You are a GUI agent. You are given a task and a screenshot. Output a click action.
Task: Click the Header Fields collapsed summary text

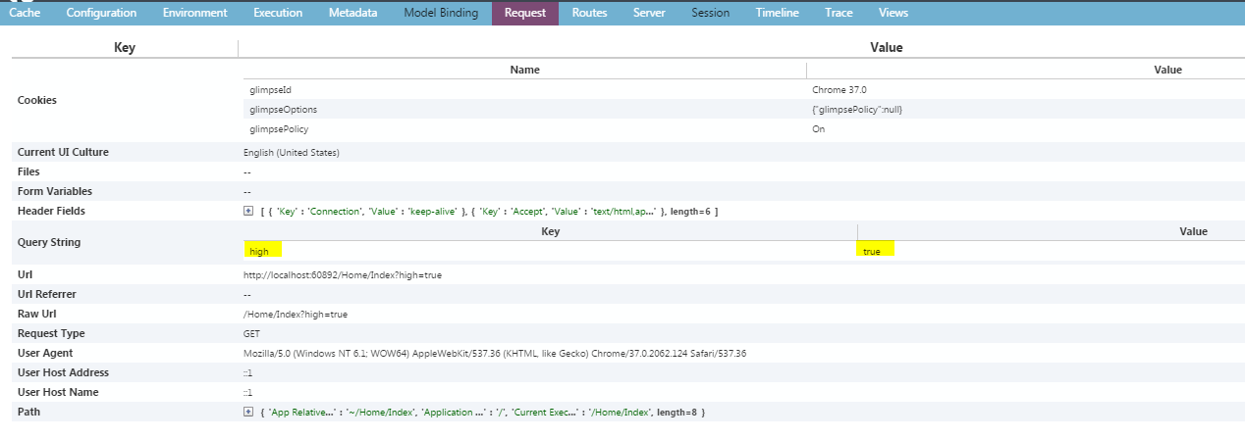(489, 212)
